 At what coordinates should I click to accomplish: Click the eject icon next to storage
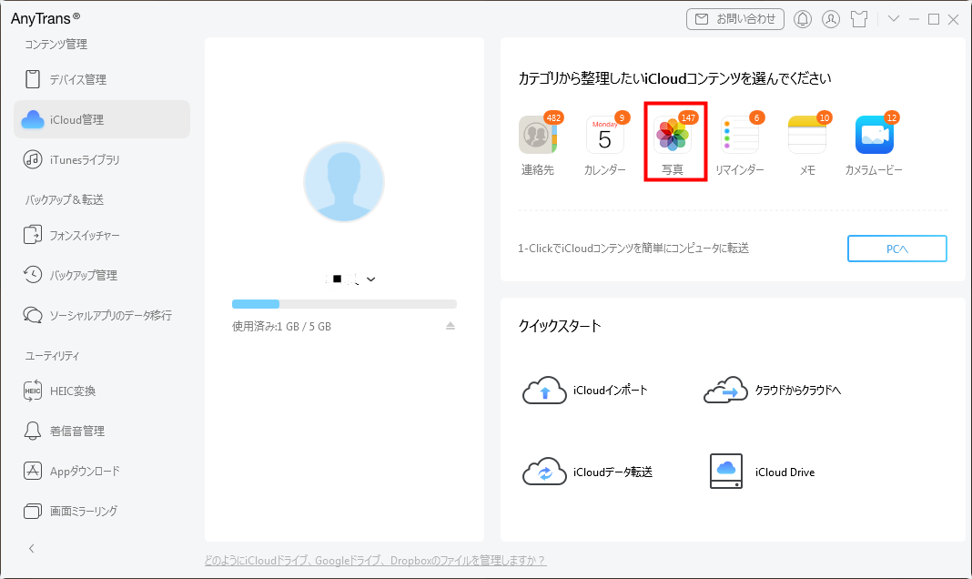tap(451, 326)
